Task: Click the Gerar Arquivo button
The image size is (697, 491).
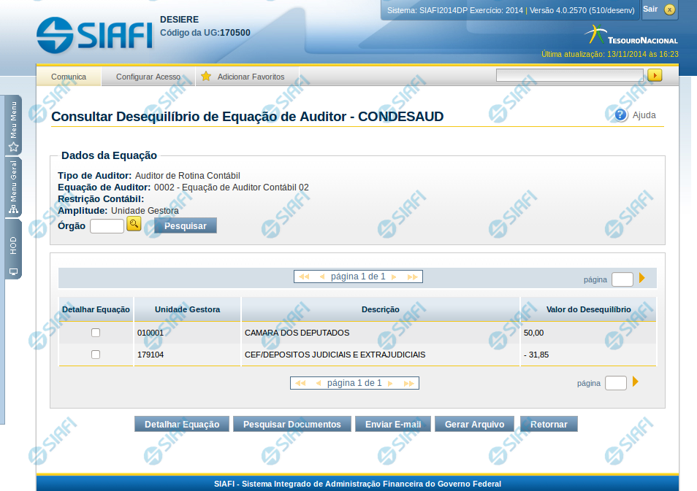Action: (x=474, y=424)
